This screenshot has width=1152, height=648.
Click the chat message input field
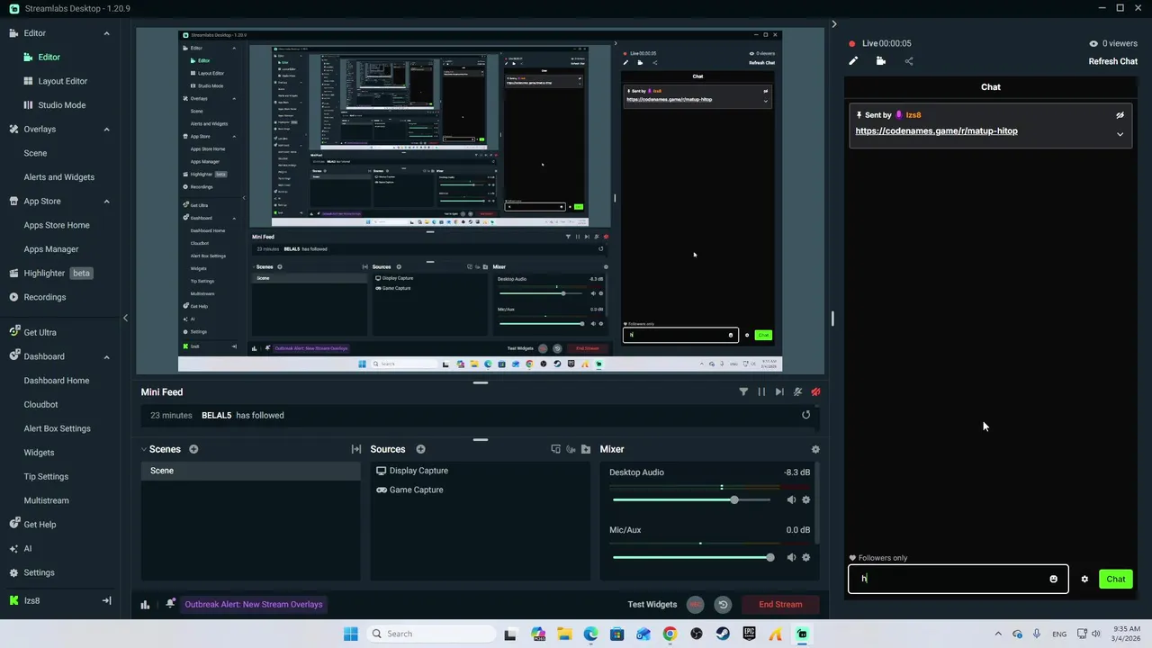[958, 579]
